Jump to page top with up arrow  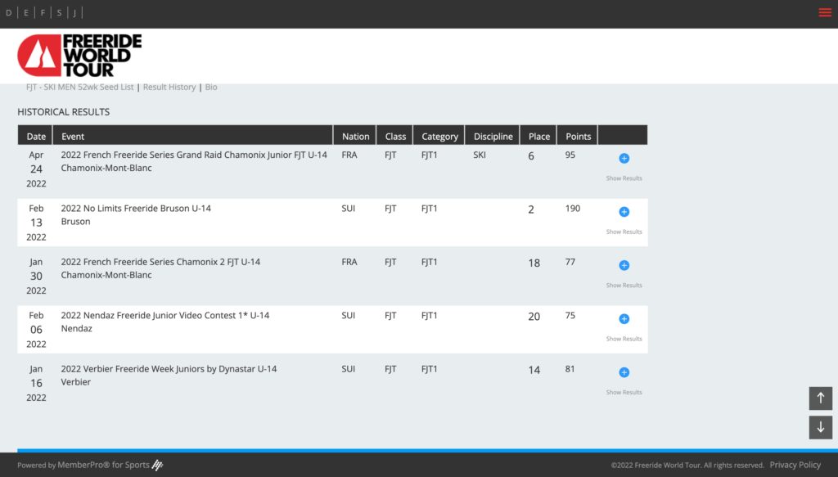click(x=820, y=398)
